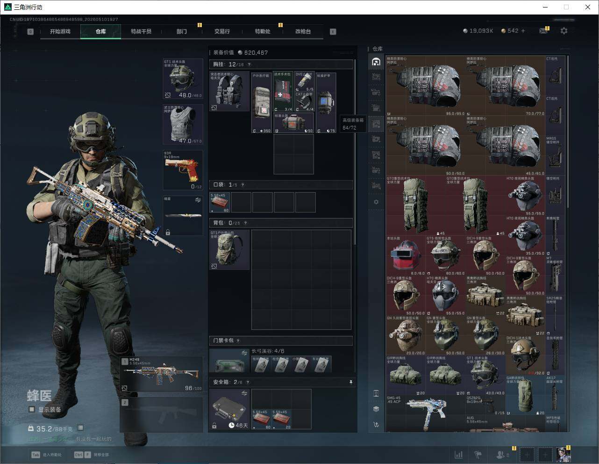The image size is (599, 464).
Task: Open the mail inbox icon
Action: 543,31
